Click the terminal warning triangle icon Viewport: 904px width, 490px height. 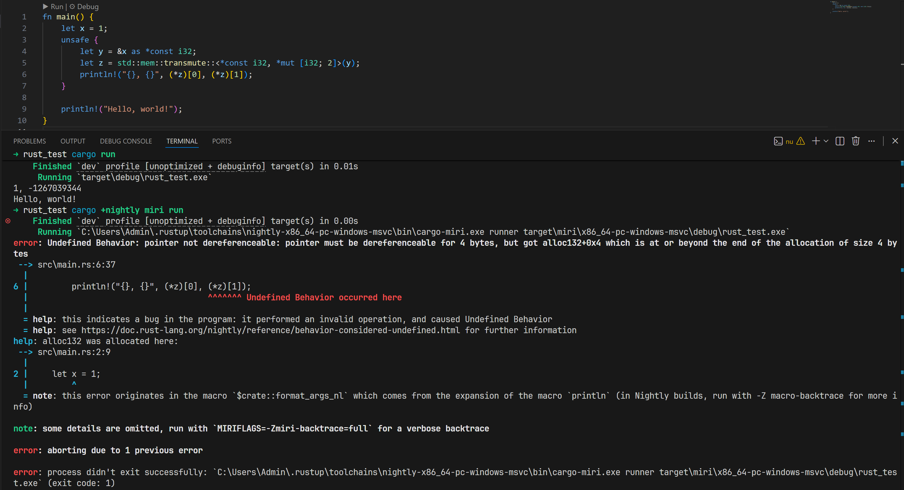point(801,141)
